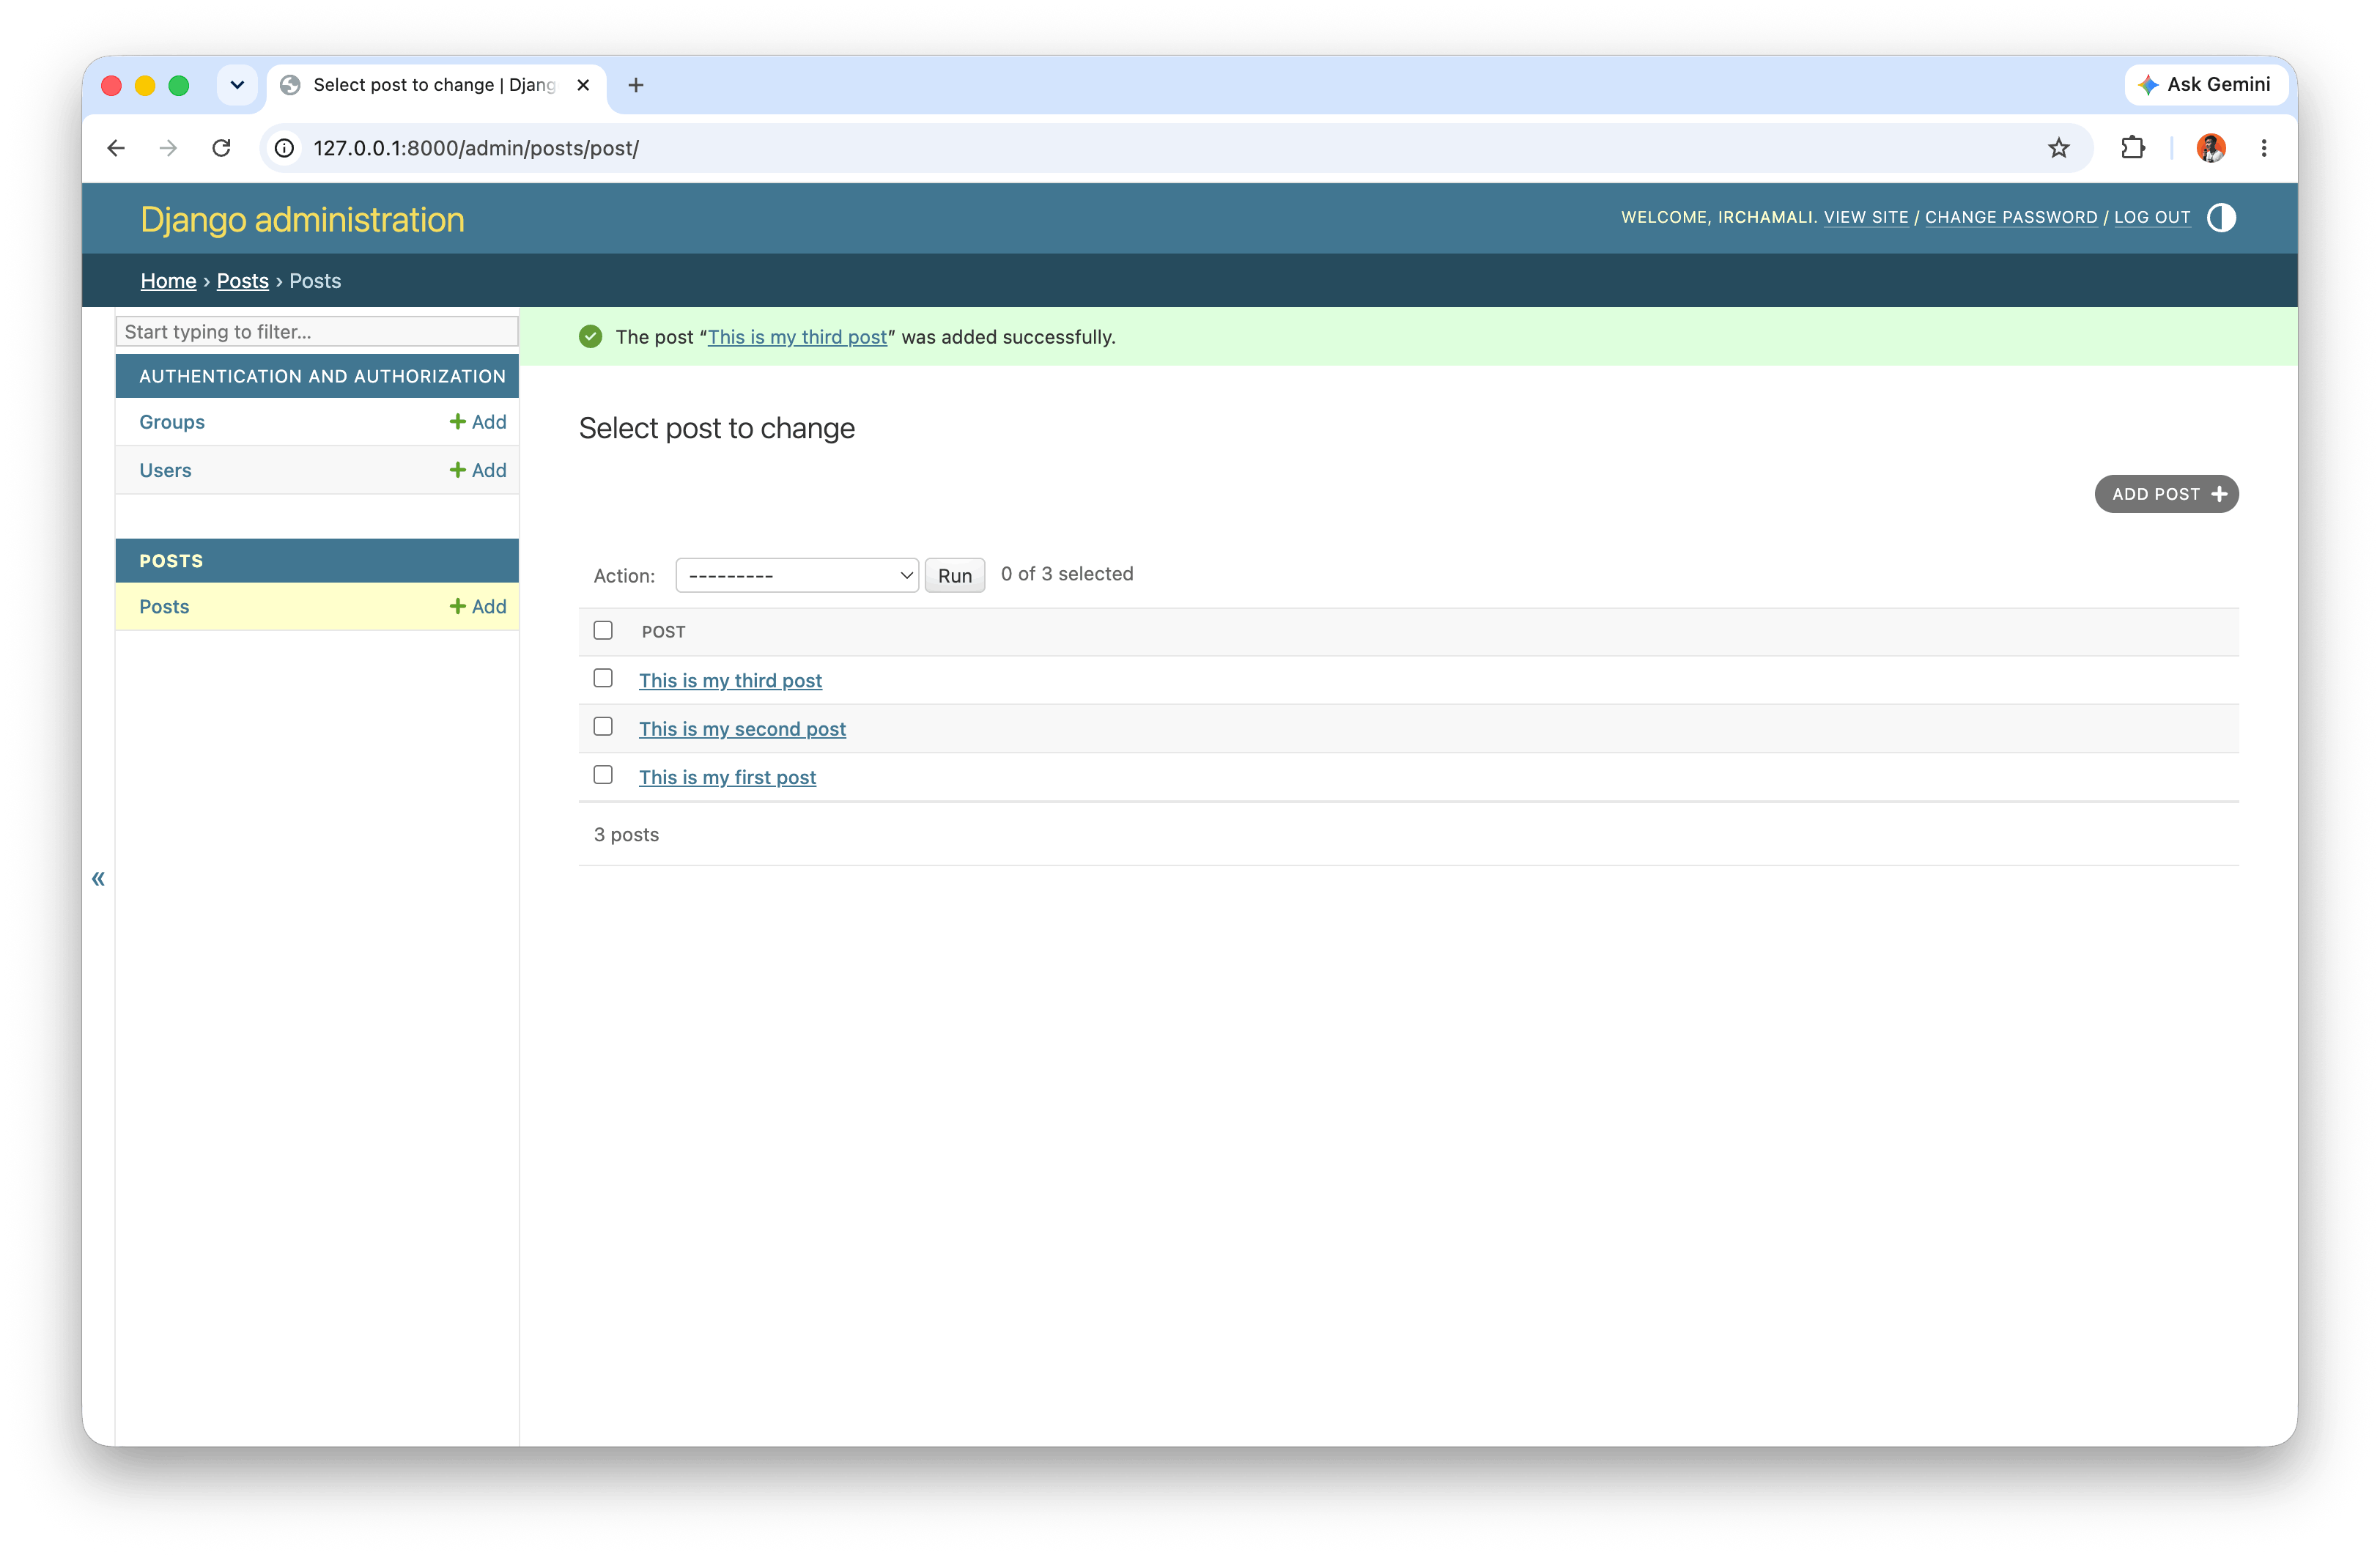Click the ADD POST button
This screenshot has height=1555, width=2380.
coord(2166,494)
